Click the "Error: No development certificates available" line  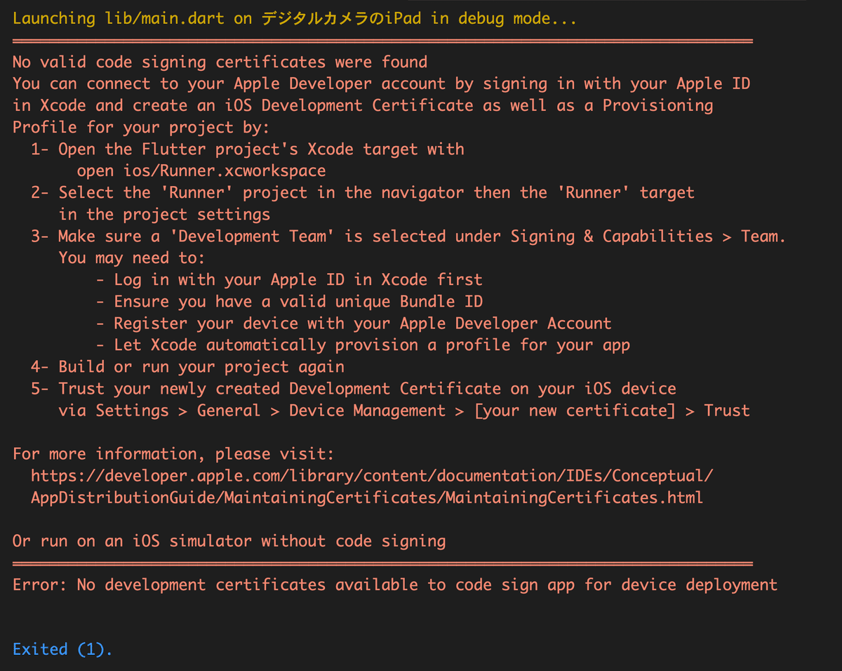[x=395, y=585]
